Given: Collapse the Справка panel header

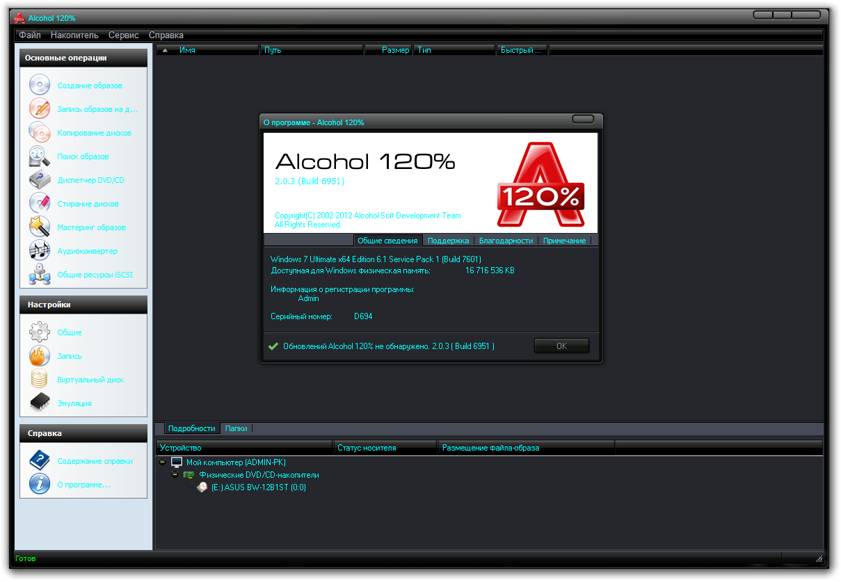Looking at the screenshot, I should tap(83, 433).
